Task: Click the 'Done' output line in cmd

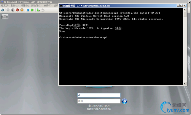Action: pos(62,31)
